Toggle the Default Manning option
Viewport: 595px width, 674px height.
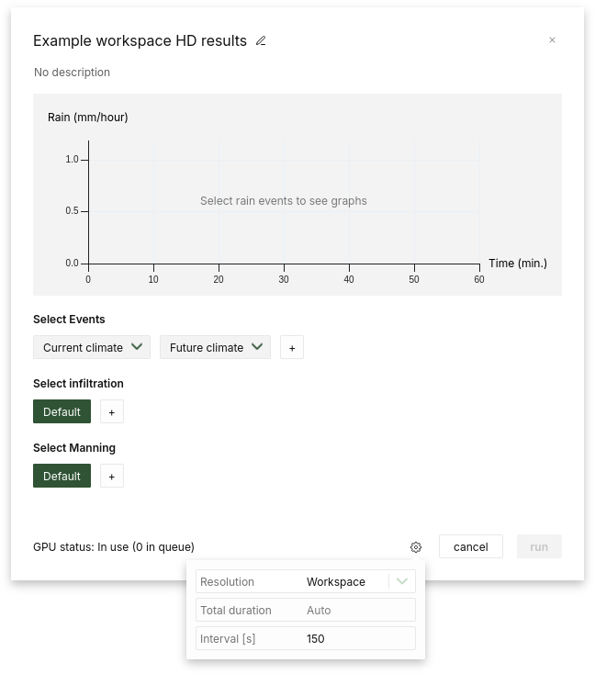[x=62, y=477]
